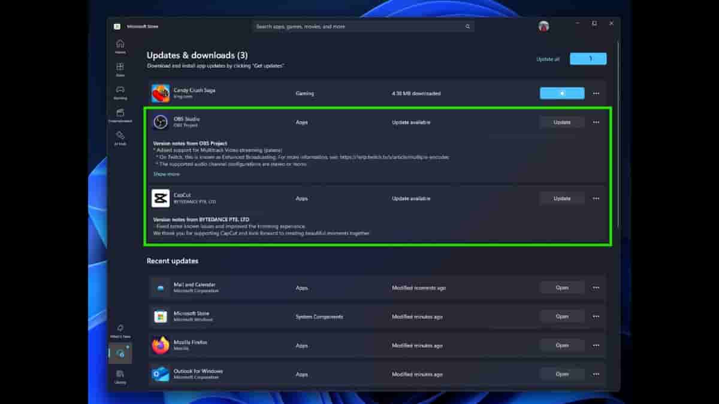Stop the Candy Crush Saga download

pos(561,93)
